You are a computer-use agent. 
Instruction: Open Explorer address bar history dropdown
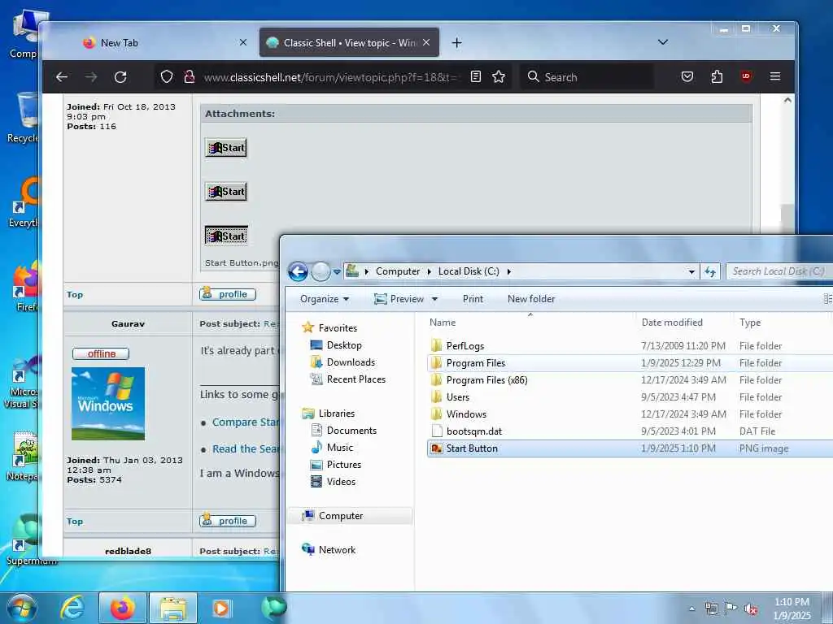pos(691,271)
